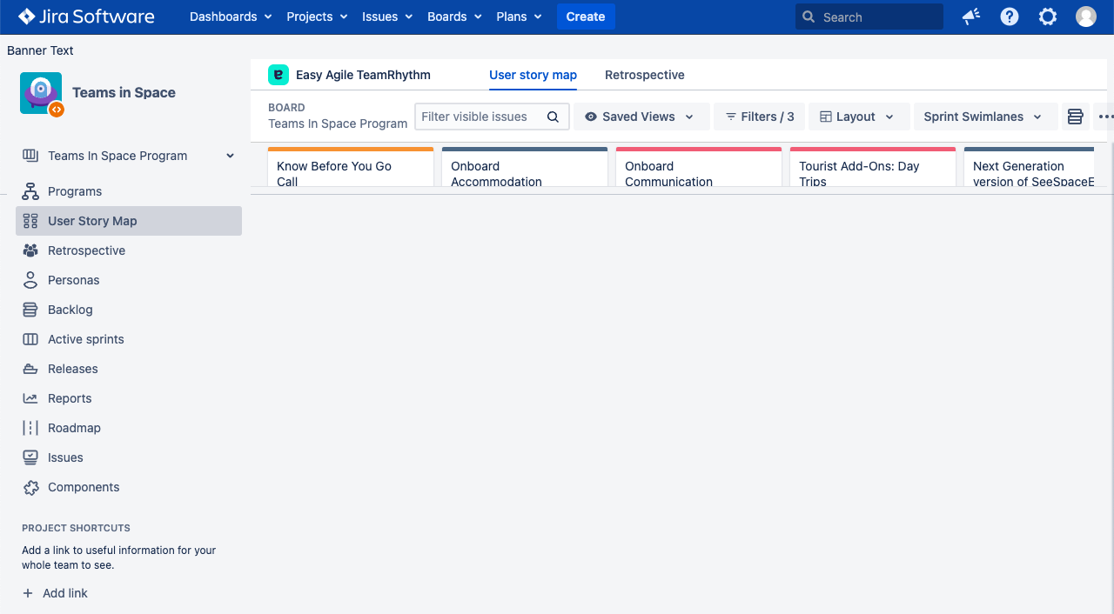Click the three-dot more options icon
This screenshot has height=614, width=1114.
[1105, 117]
